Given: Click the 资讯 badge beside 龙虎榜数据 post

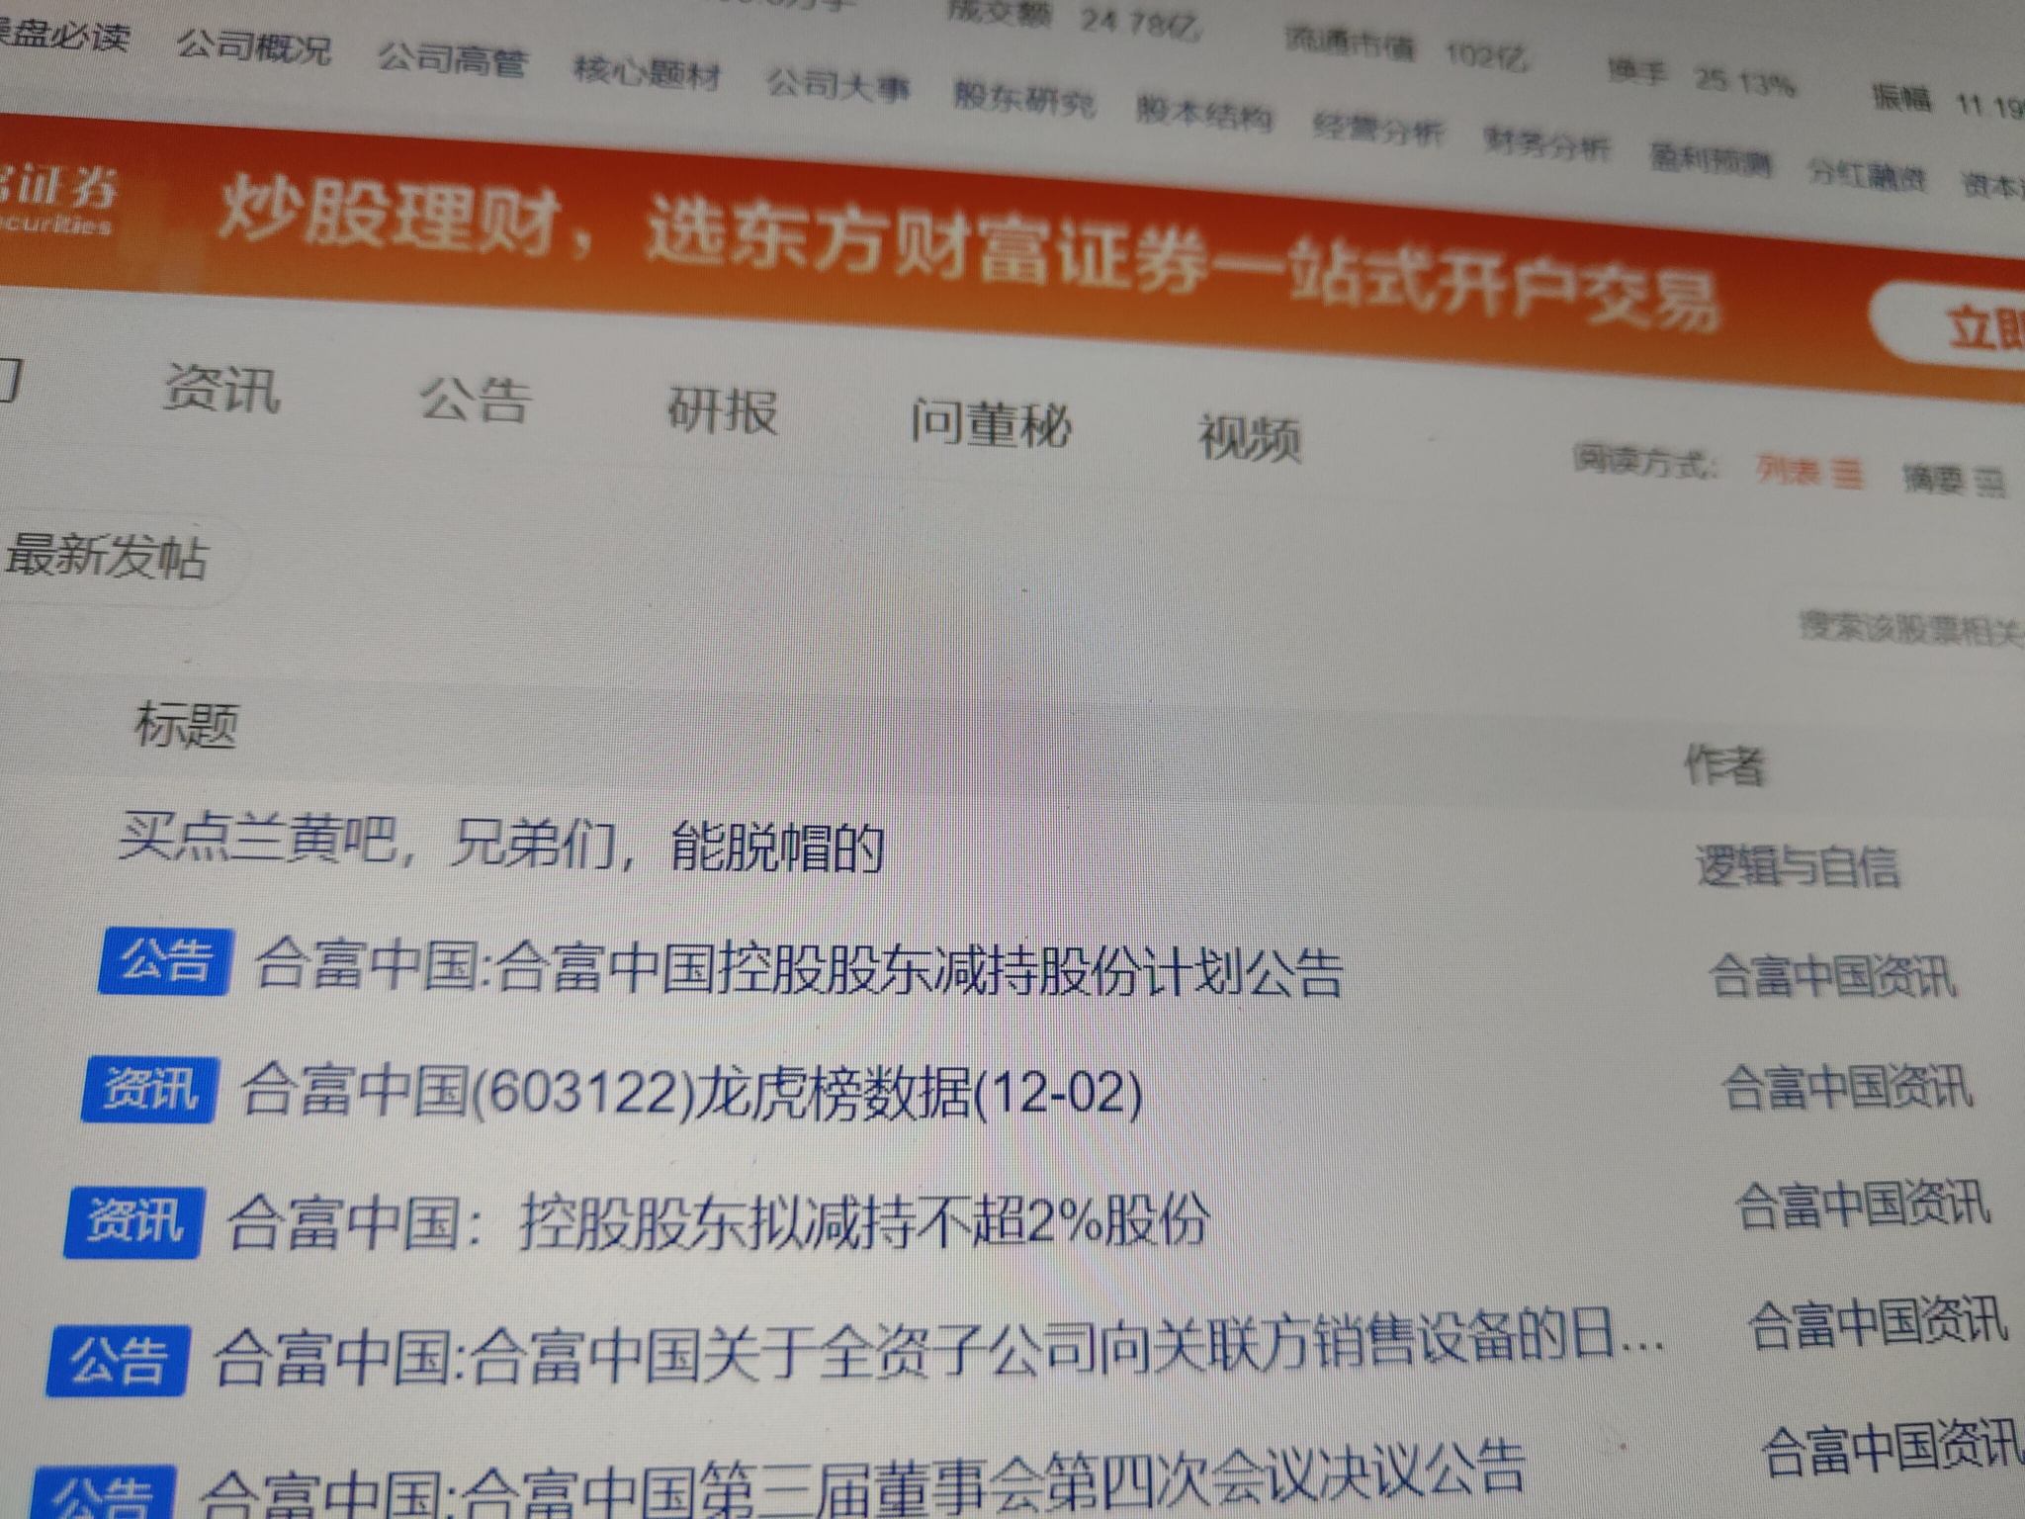Looking at the screenshot, I should point(149,1089).
